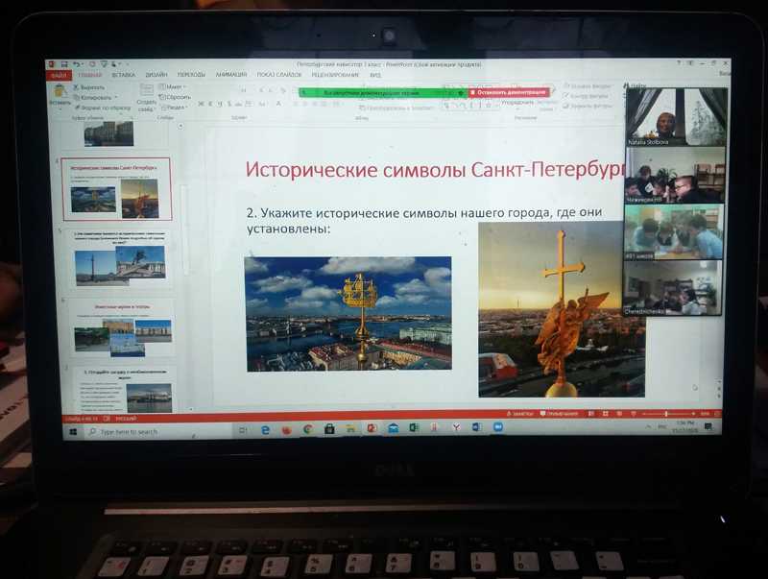768x579 pixels.
Task: Open Контур фигуры shape outline menu
Action: pyautogui.click(x=588, y=96)
